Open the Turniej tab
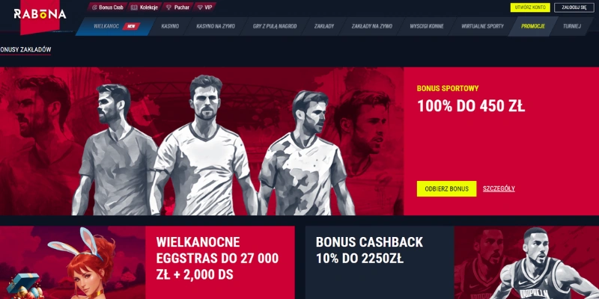 pyautogui.click(x=572, y=26)
